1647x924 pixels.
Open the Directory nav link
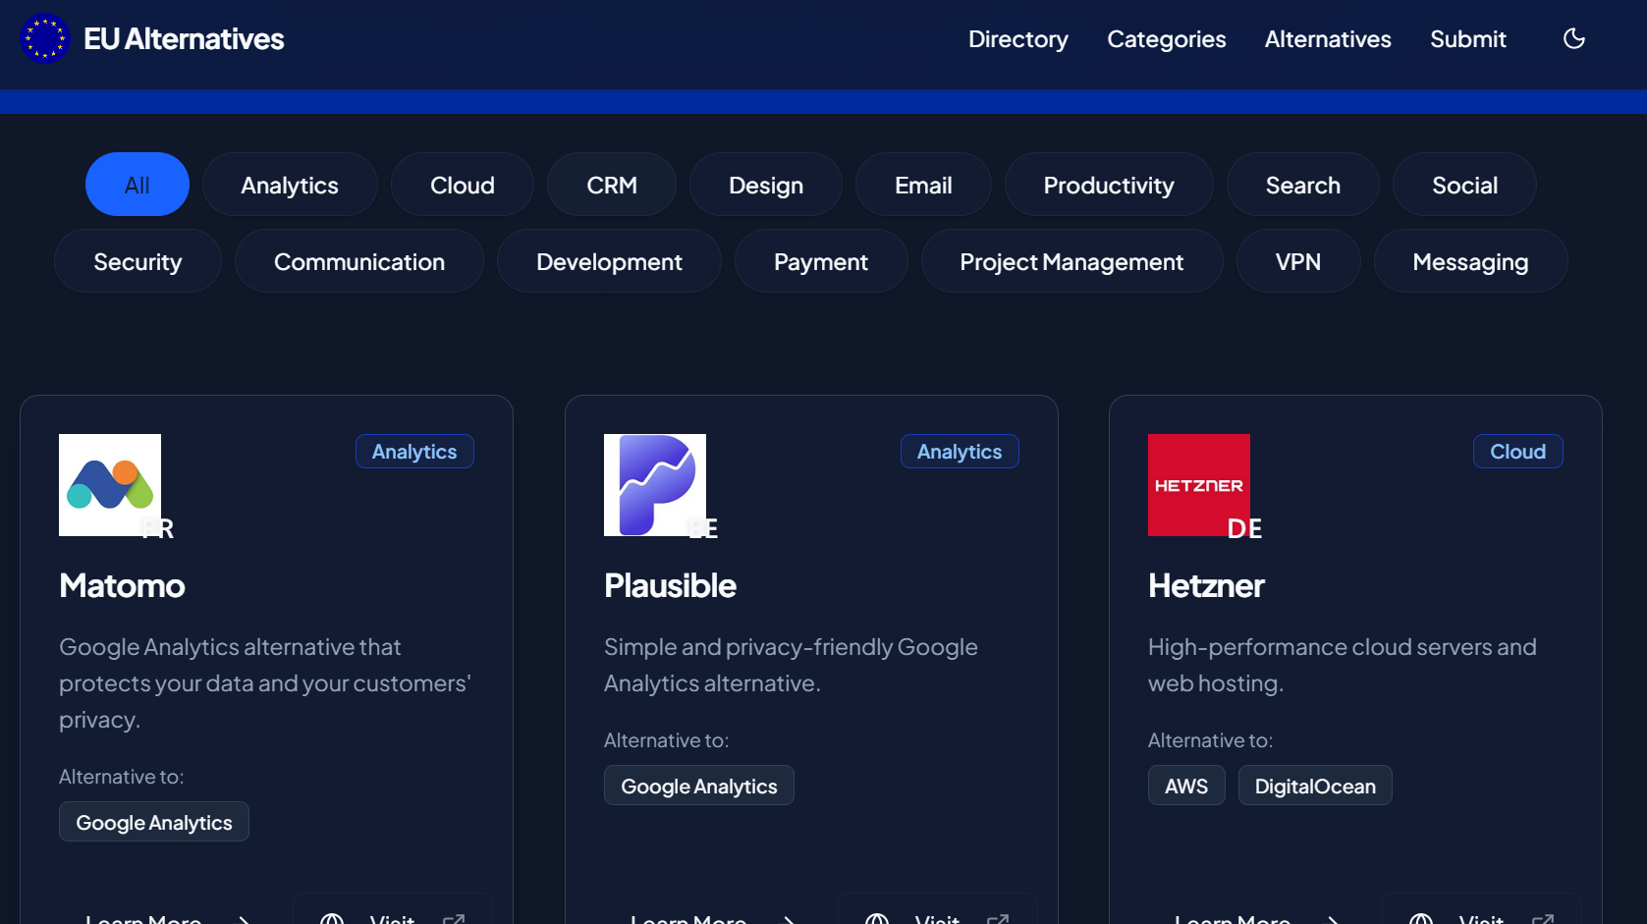pyautogui.click(x=1017, y=39)
